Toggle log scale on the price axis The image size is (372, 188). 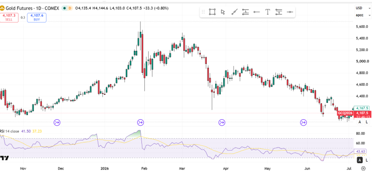(x=367, y=122)
